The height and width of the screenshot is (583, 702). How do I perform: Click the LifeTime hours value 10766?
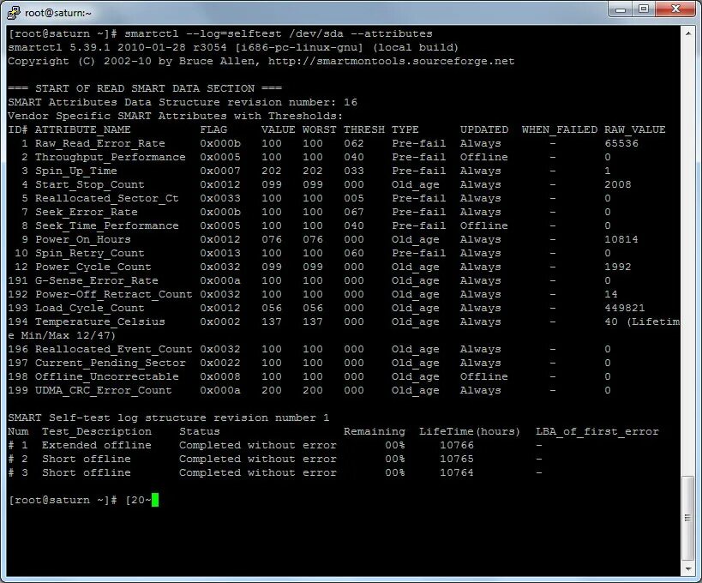[457, 445]
